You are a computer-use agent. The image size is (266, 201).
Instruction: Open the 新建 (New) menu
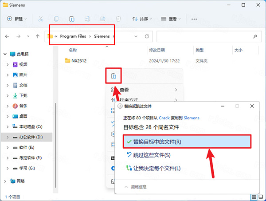point(17,19)
